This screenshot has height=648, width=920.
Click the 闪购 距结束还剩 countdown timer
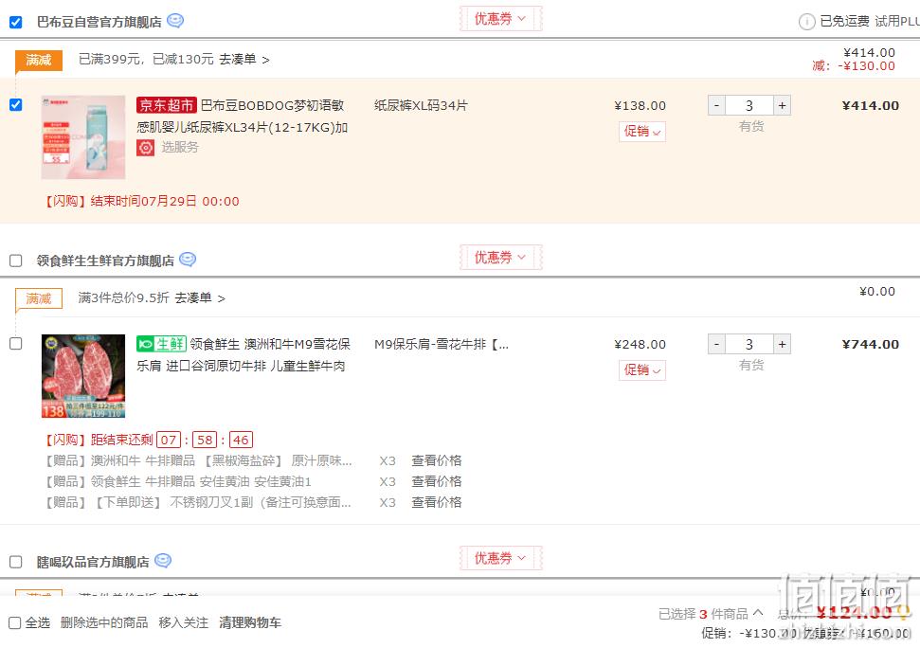point(149,440)
